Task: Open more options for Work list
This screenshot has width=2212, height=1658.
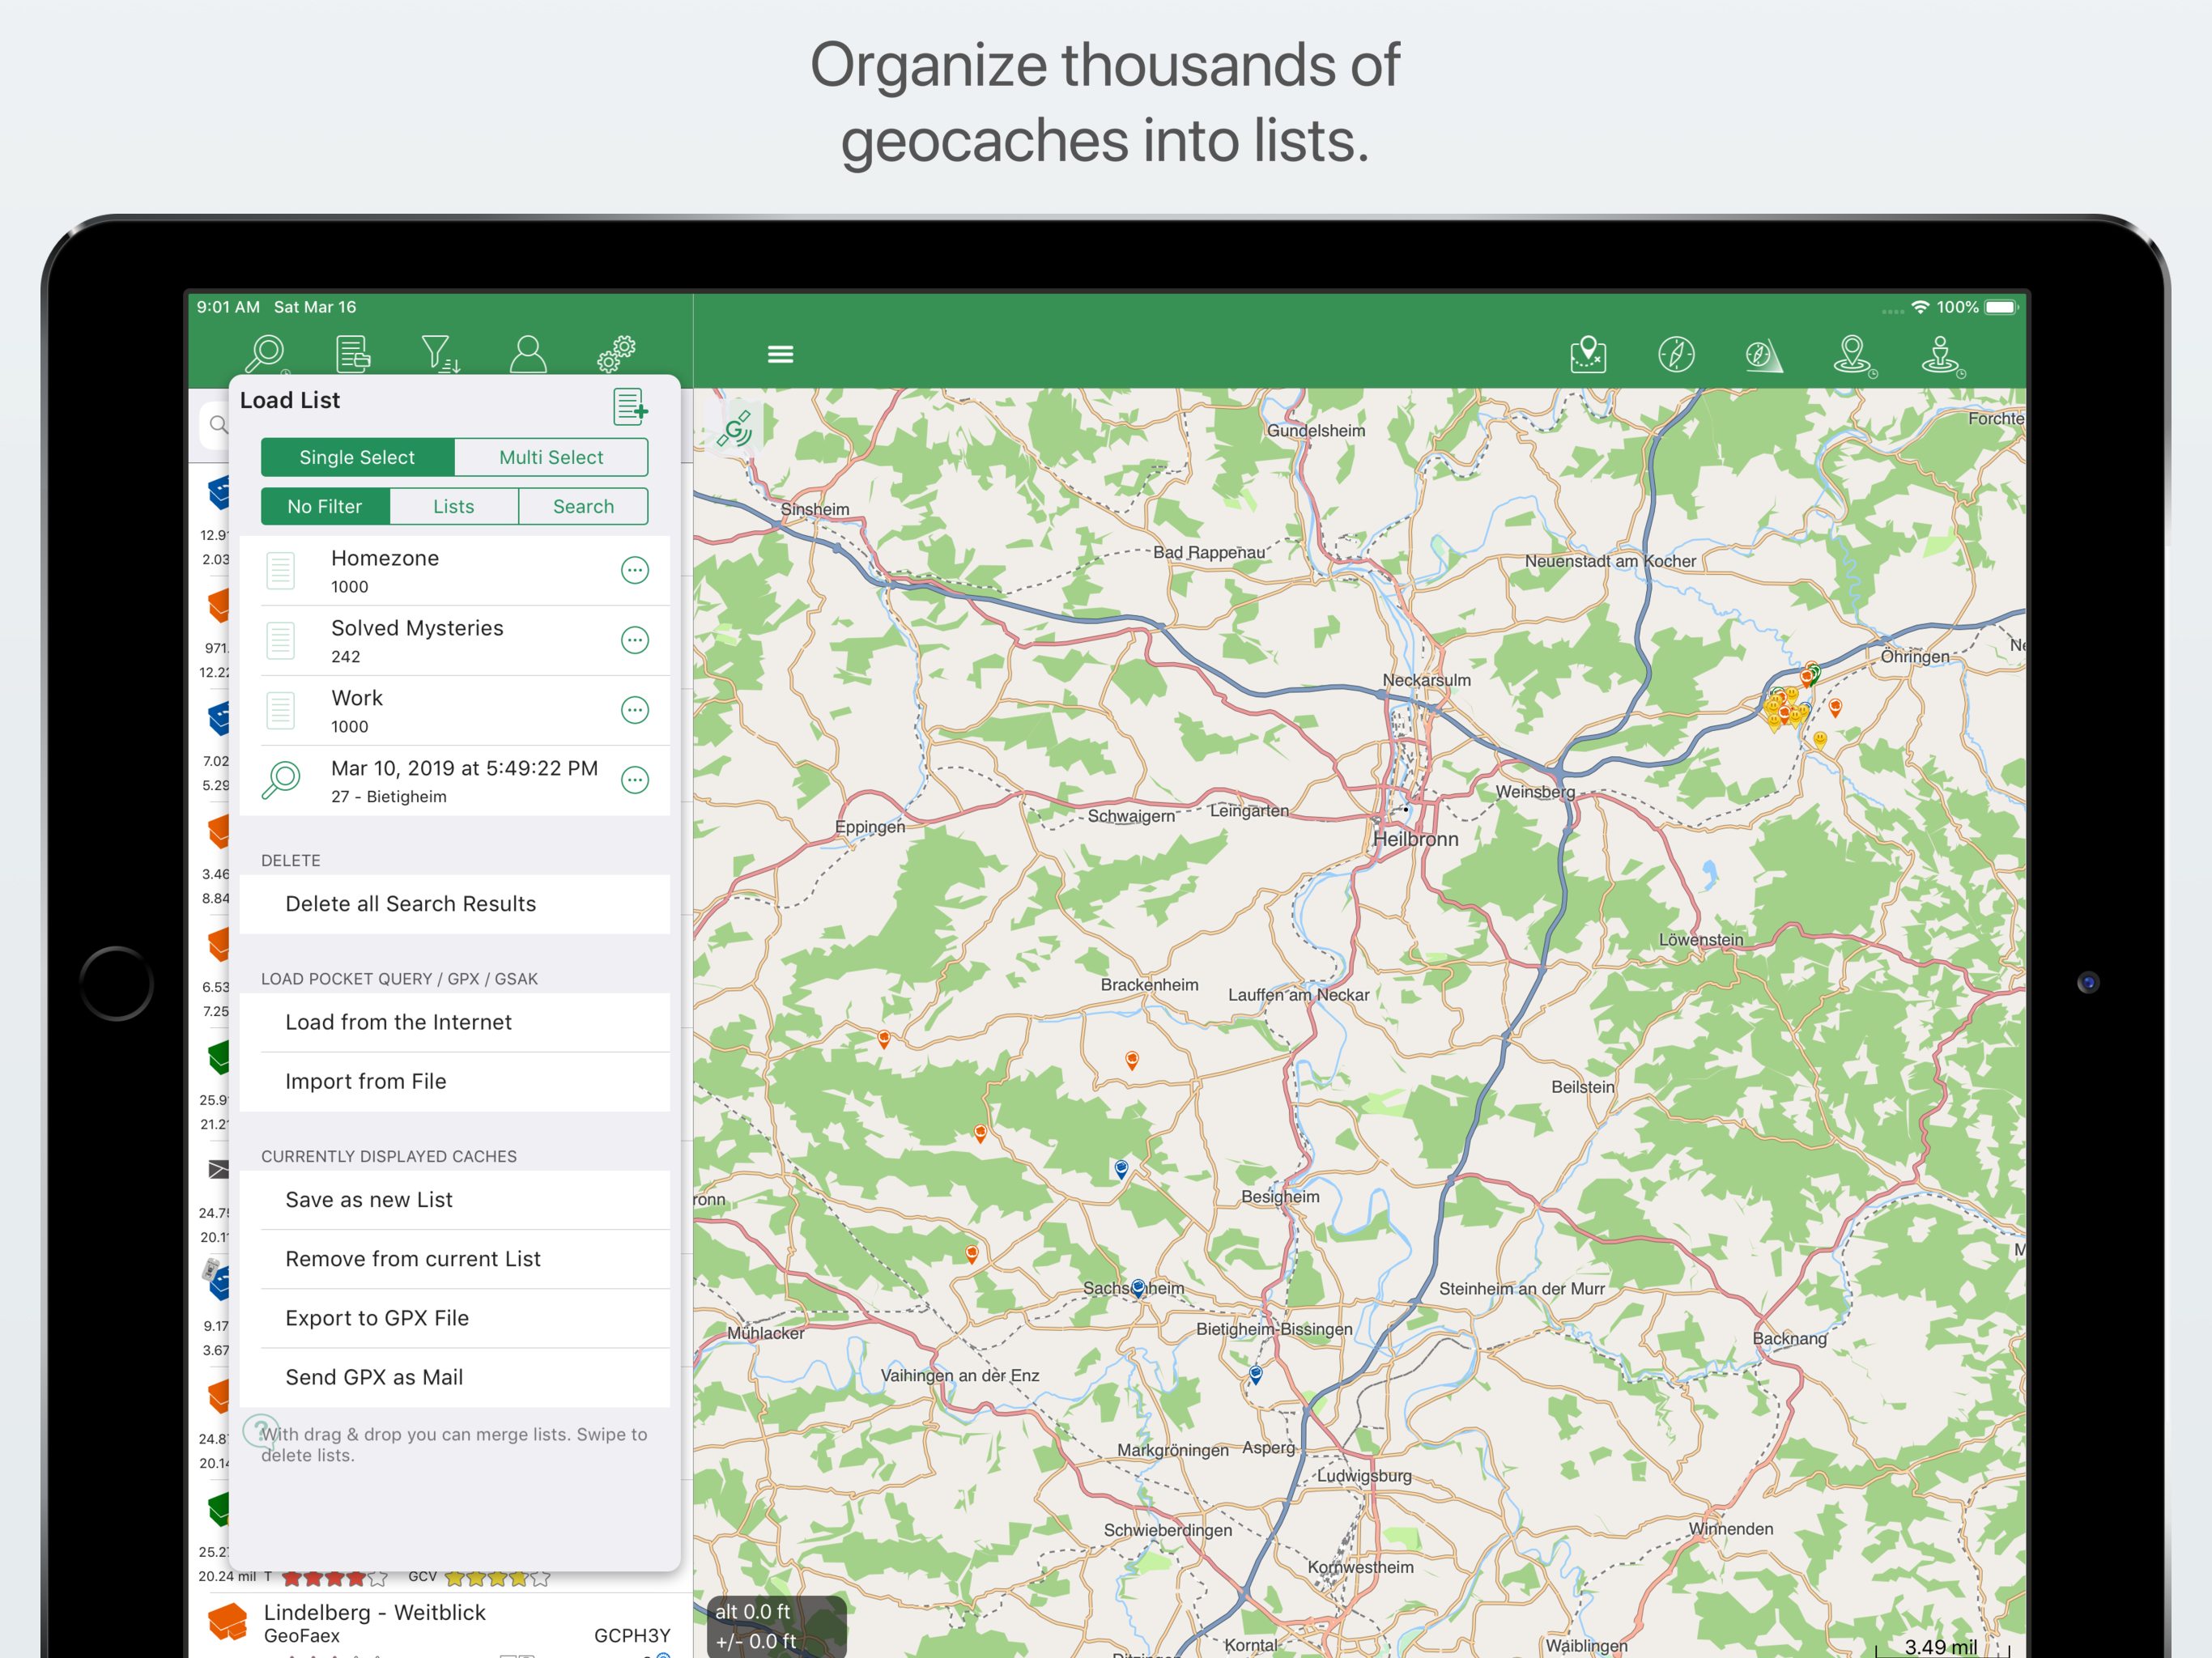Action: (635, 710)
